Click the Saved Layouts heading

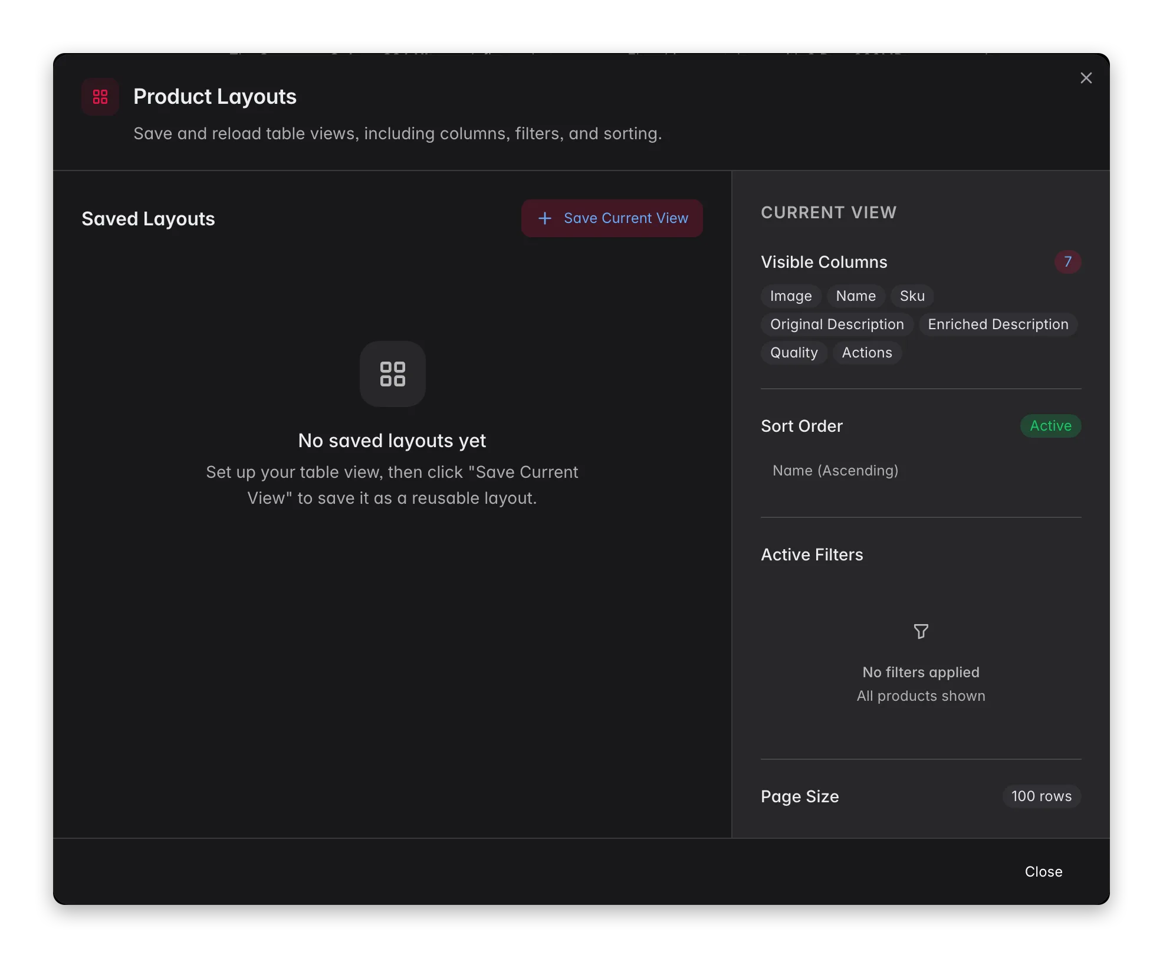coord(148,219)
